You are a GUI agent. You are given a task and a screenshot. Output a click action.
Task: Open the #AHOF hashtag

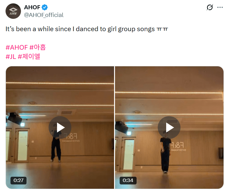[17, 47]
